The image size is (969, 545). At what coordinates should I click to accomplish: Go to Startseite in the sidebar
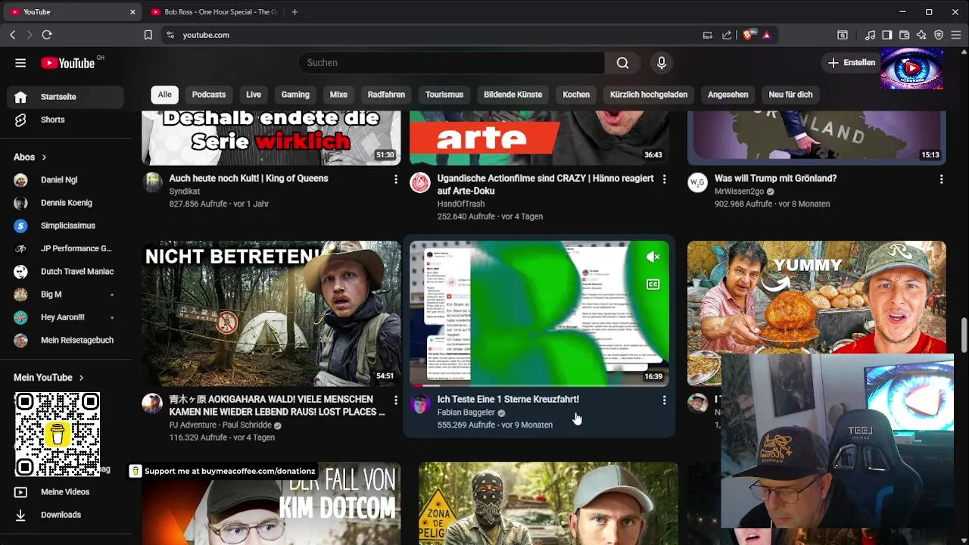tap(65, 97)
